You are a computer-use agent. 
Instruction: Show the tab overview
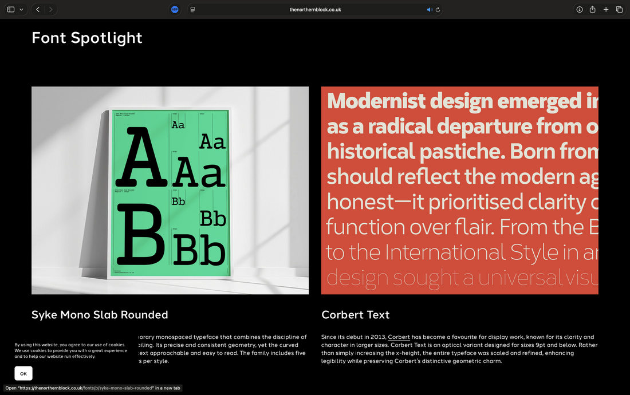(619, 10)
